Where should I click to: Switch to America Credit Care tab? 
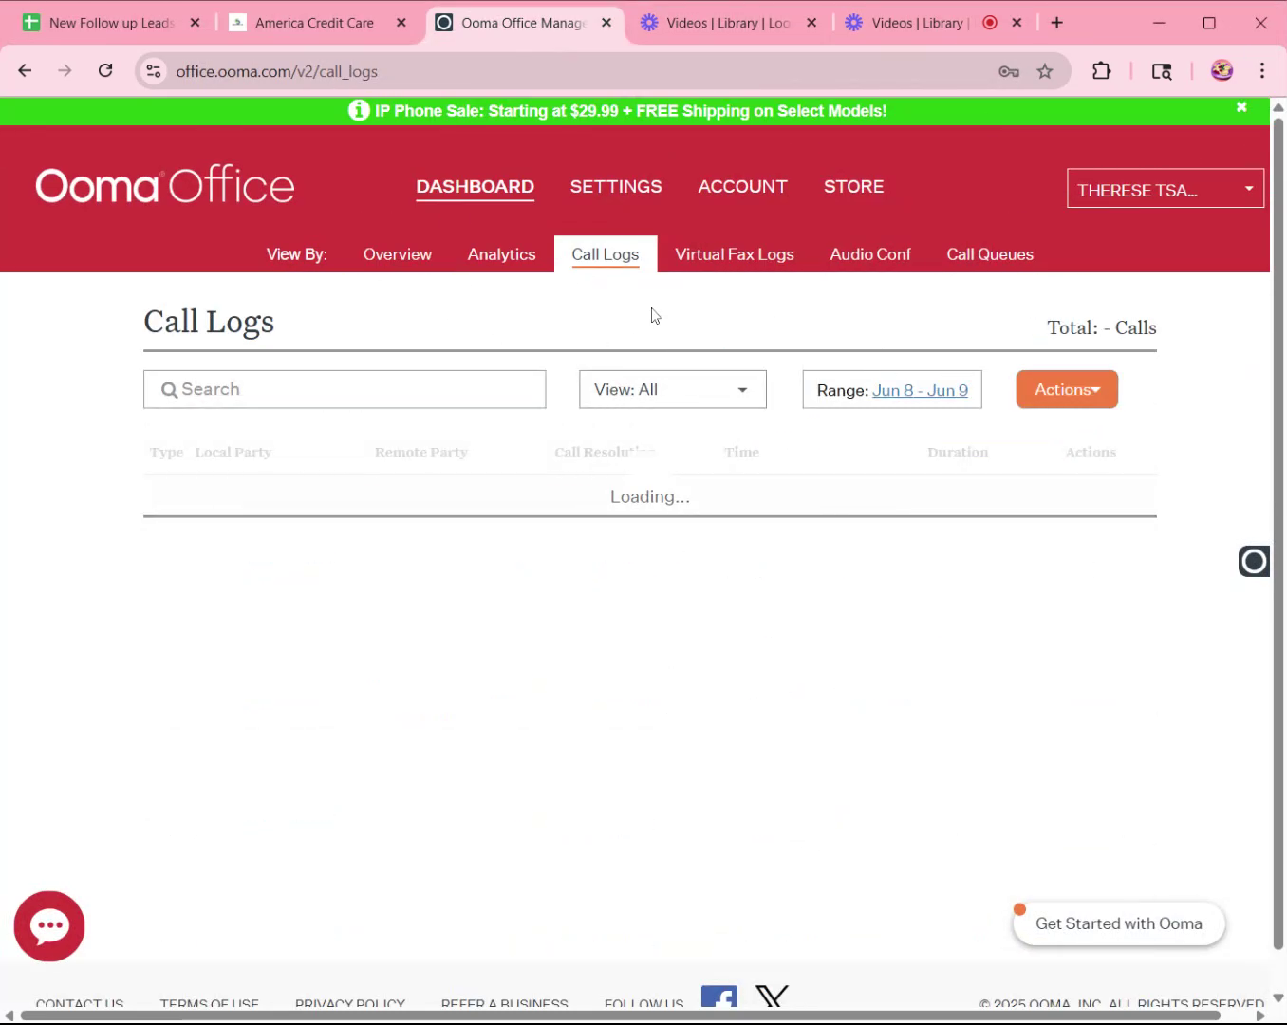(x=314, y=23)
